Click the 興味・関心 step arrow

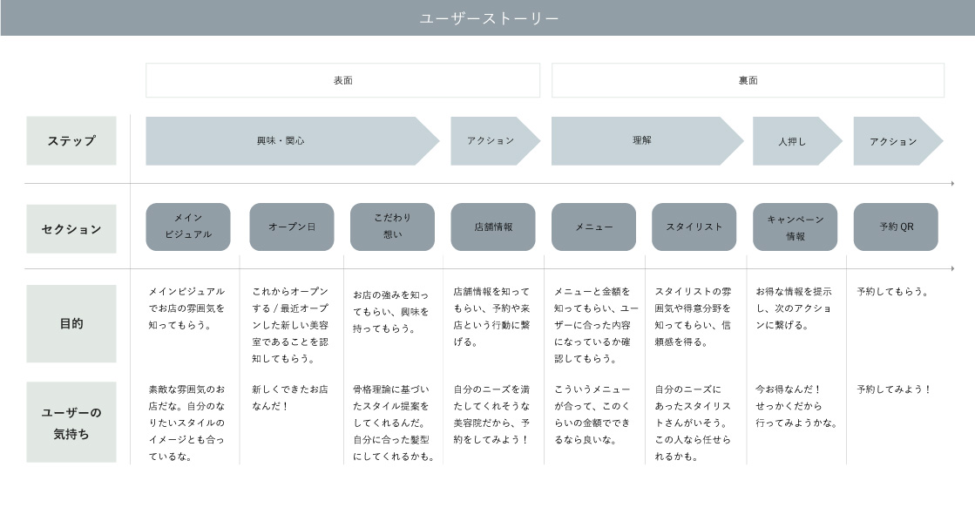281,141
